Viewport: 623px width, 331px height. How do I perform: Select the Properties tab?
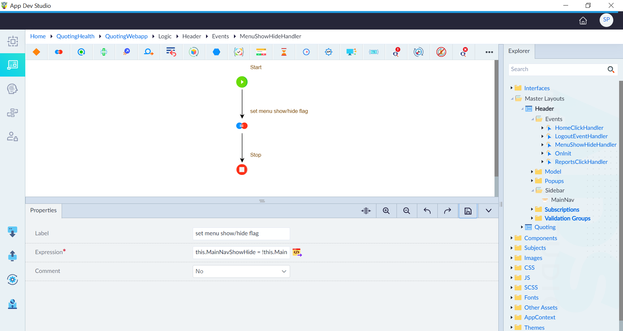point(43,210)
